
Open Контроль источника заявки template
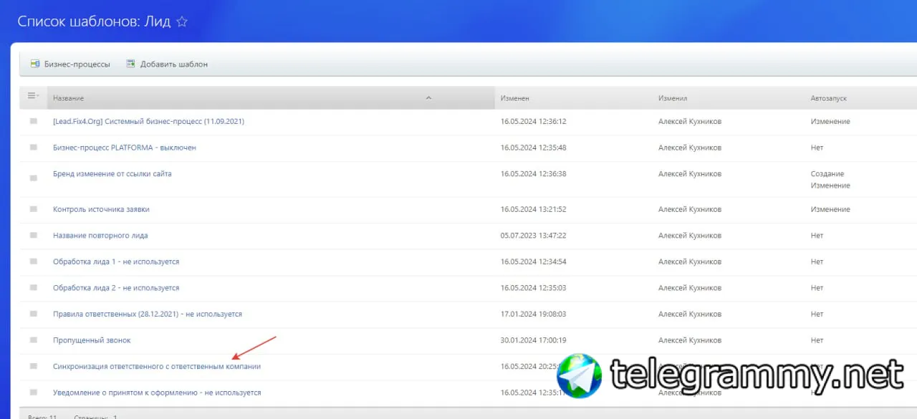[101, 209]
